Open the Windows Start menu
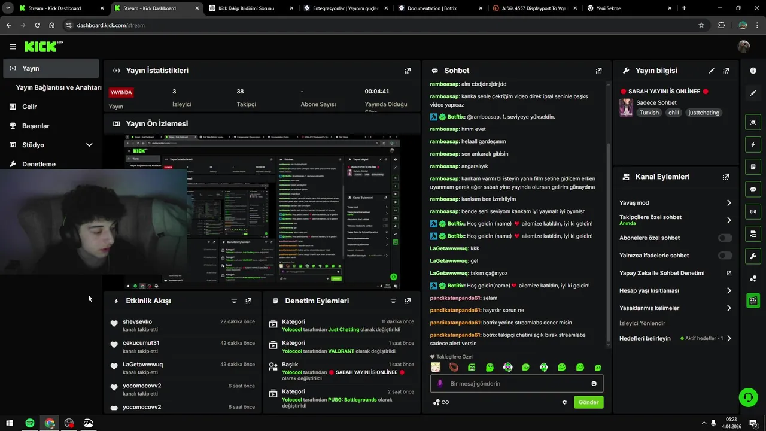766x431 pixels. [x=10, y=423]
